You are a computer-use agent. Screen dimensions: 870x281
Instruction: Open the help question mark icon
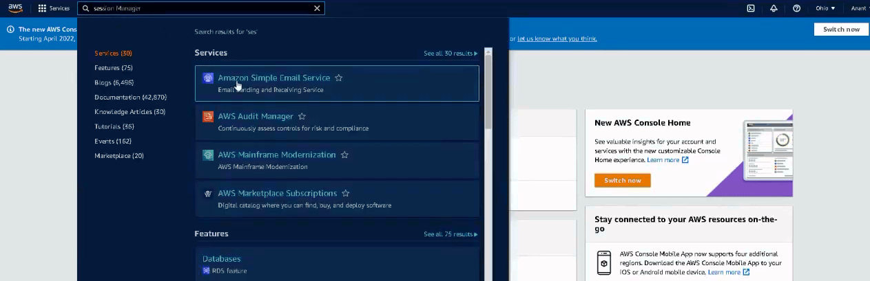pos(797,8)
